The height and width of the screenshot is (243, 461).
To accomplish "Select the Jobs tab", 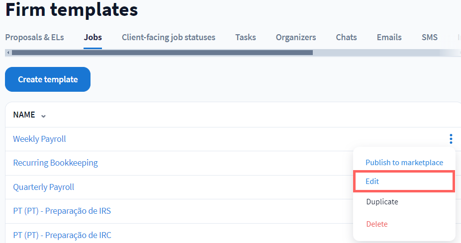I will click(92, 37).
